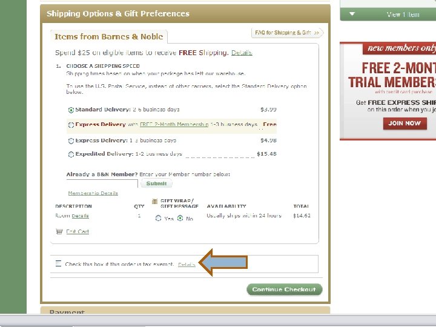Click the Edit Cart link
Screen dimensions: 436x327
click(78, 231)
